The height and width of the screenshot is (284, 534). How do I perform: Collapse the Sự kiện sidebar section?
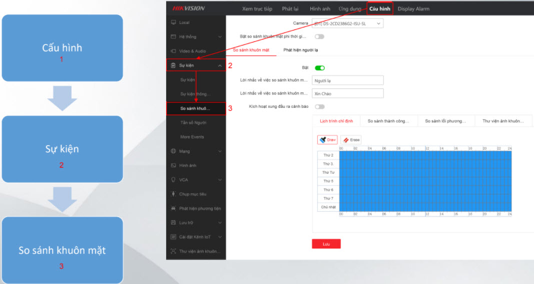(x=220, y=65)
